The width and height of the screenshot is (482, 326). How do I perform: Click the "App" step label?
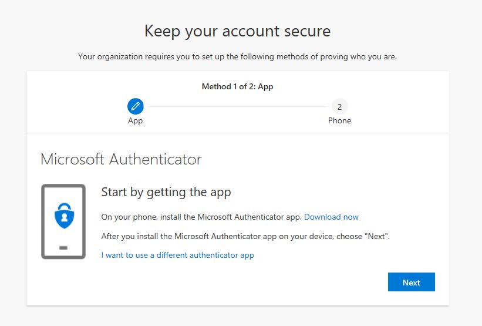point(135,121)
